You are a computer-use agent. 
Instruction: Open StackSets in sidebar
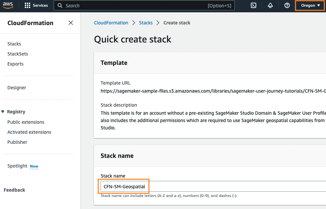point(18,54)
